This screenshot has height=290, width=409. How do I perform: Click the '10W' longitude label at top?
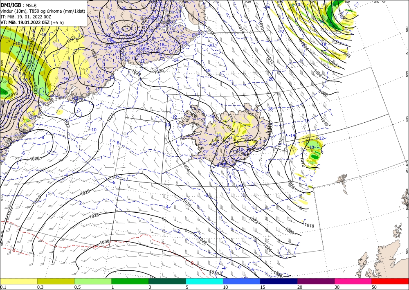(280, 2)
